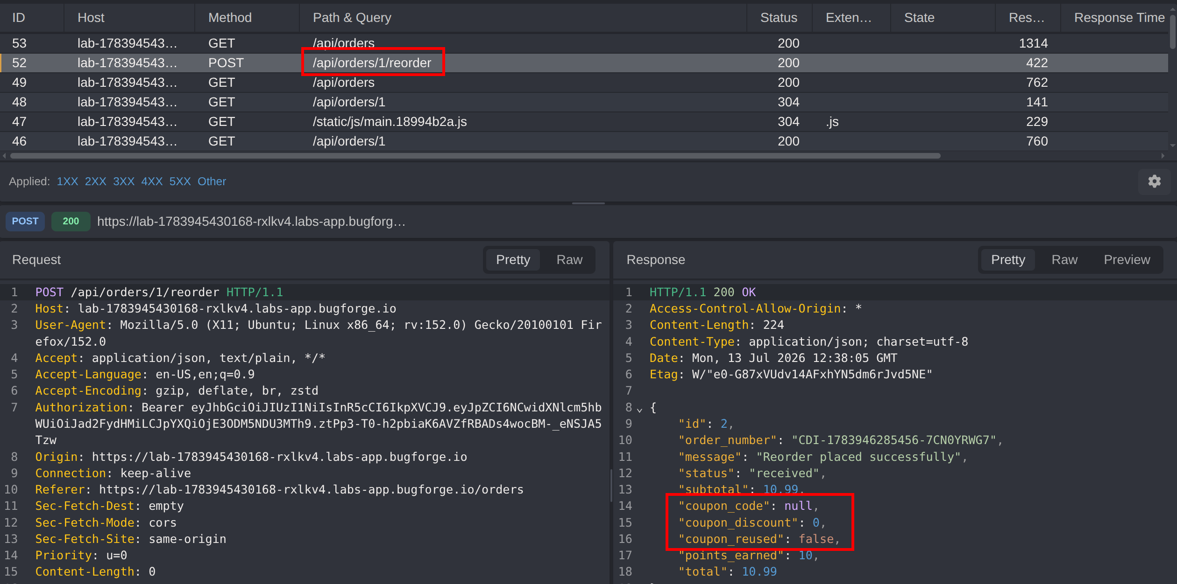The image size is (1177, 584).
Task: Click the Referer header in request
Action: click(279, 490)
